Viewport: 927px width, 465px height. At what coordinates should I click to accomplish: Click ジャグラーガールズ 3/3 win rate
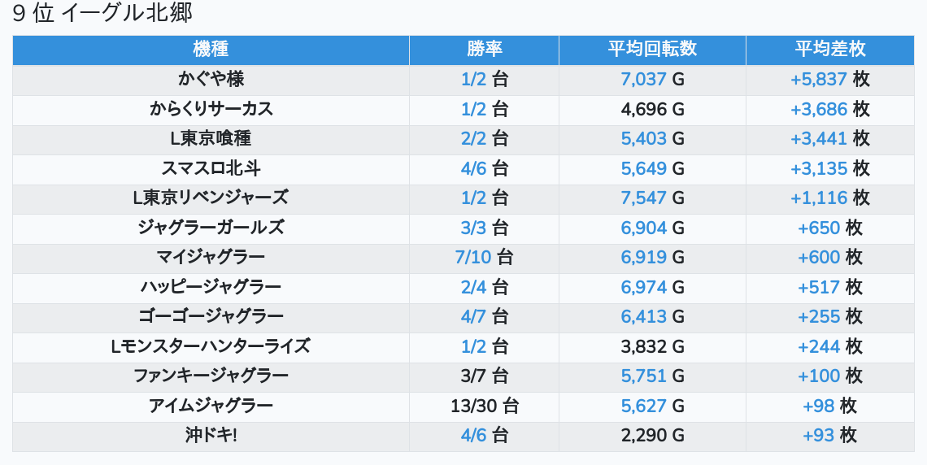(x=473, y=228)
